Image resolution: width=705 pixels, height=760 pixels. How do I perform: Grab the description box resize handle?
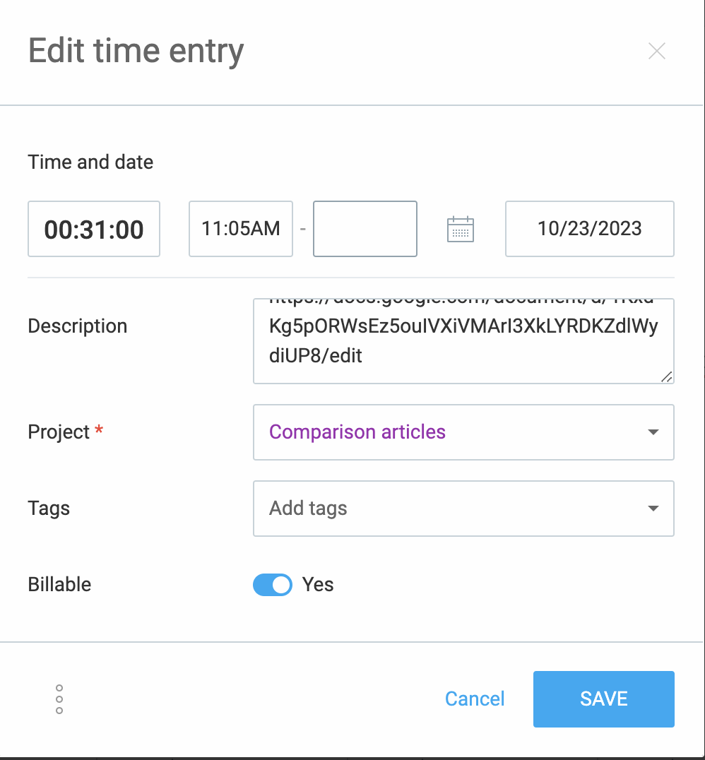pyautogui.click(x=667, y=376)
